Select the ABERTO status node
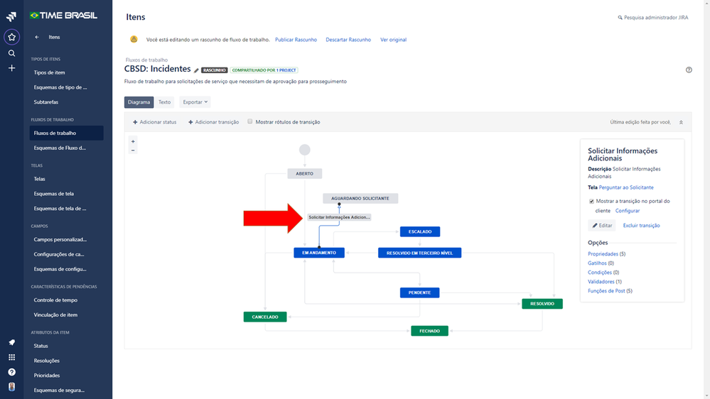The image size is (710, 399). pos(304,174)
